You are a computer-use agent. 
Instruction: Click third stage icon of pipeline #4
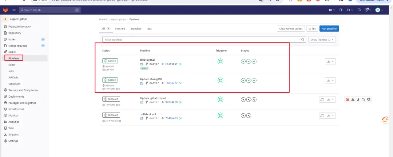tap(254, 62)
